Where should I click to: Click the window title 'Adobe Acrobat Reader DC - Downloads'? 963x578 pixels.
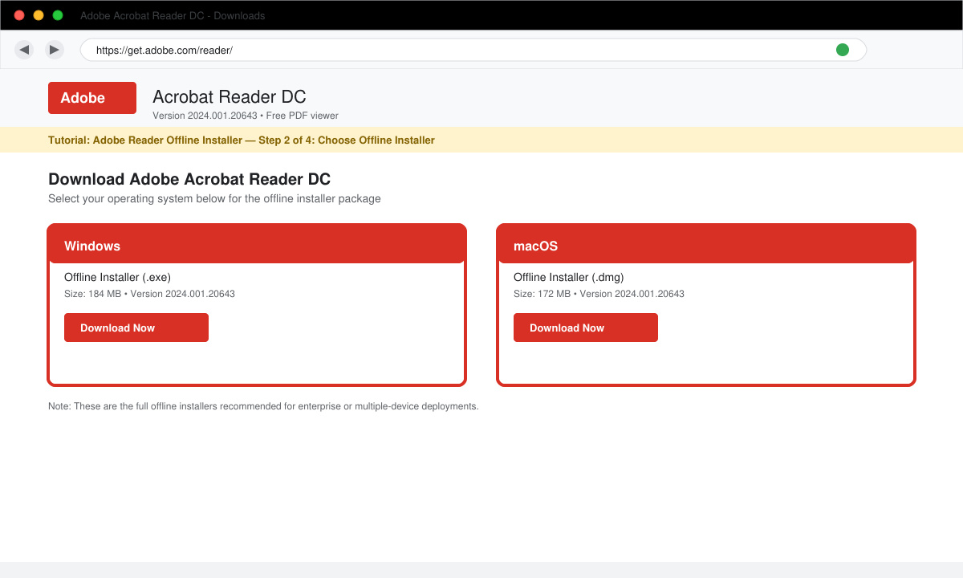[x=173, y=16]
